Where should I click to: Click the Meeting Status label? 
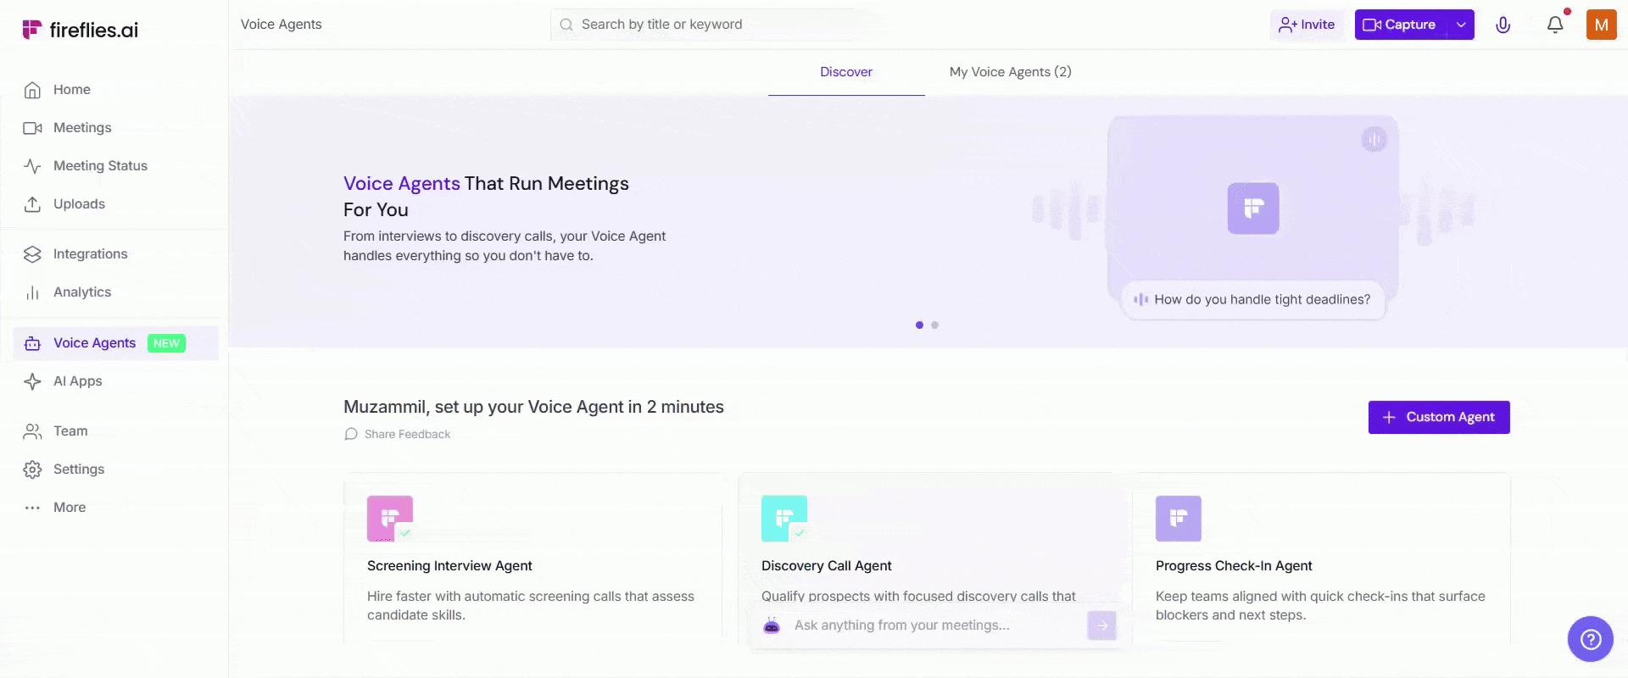click(100, 166)
